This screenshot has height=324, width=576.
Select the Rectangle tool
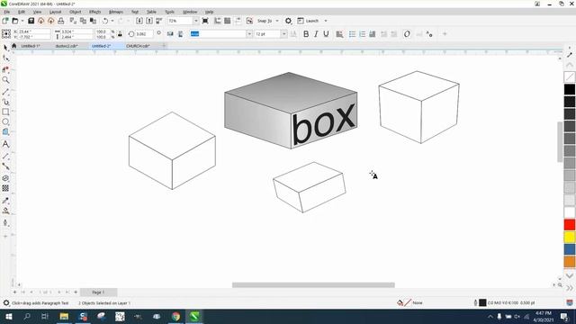click(5, 112)
